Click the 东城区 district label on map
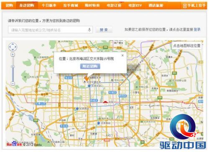 [x=112, y=92]
